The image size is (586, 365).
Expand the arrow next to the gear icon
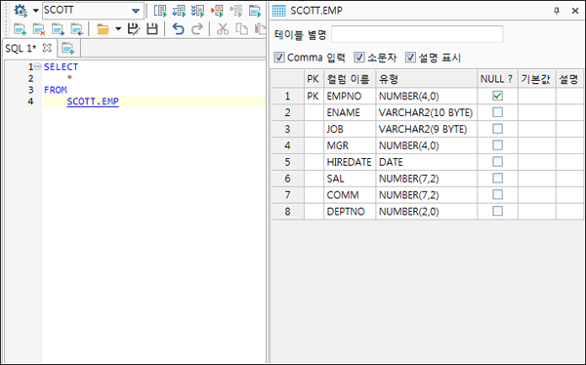pyautogui.click(x=36, y=11)
